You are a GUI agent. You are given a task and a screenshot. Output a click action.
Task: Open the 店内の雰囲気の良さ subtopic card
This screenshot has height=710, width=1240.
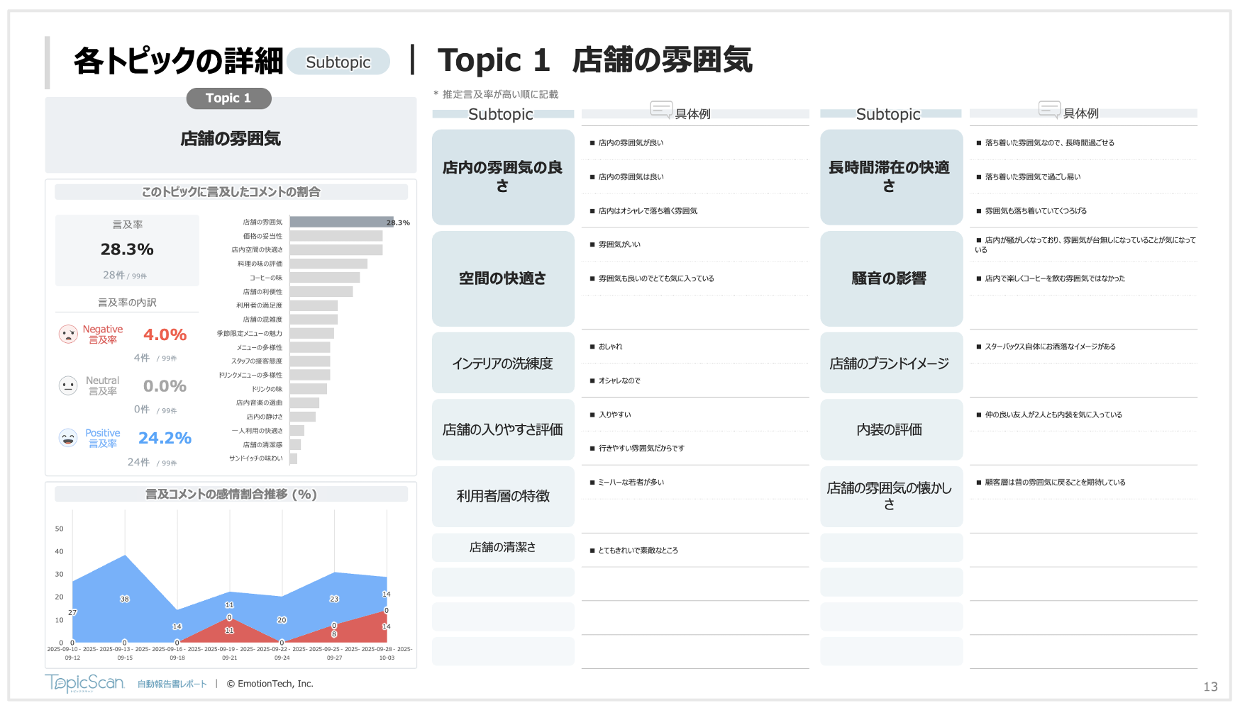(x=502, y=176)
